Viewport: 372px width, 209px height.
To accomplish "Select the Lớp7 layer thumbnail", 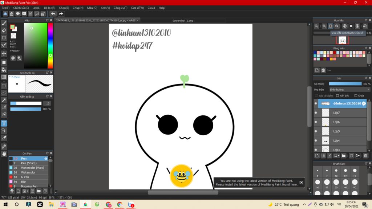I will click(x=325, y=113).
